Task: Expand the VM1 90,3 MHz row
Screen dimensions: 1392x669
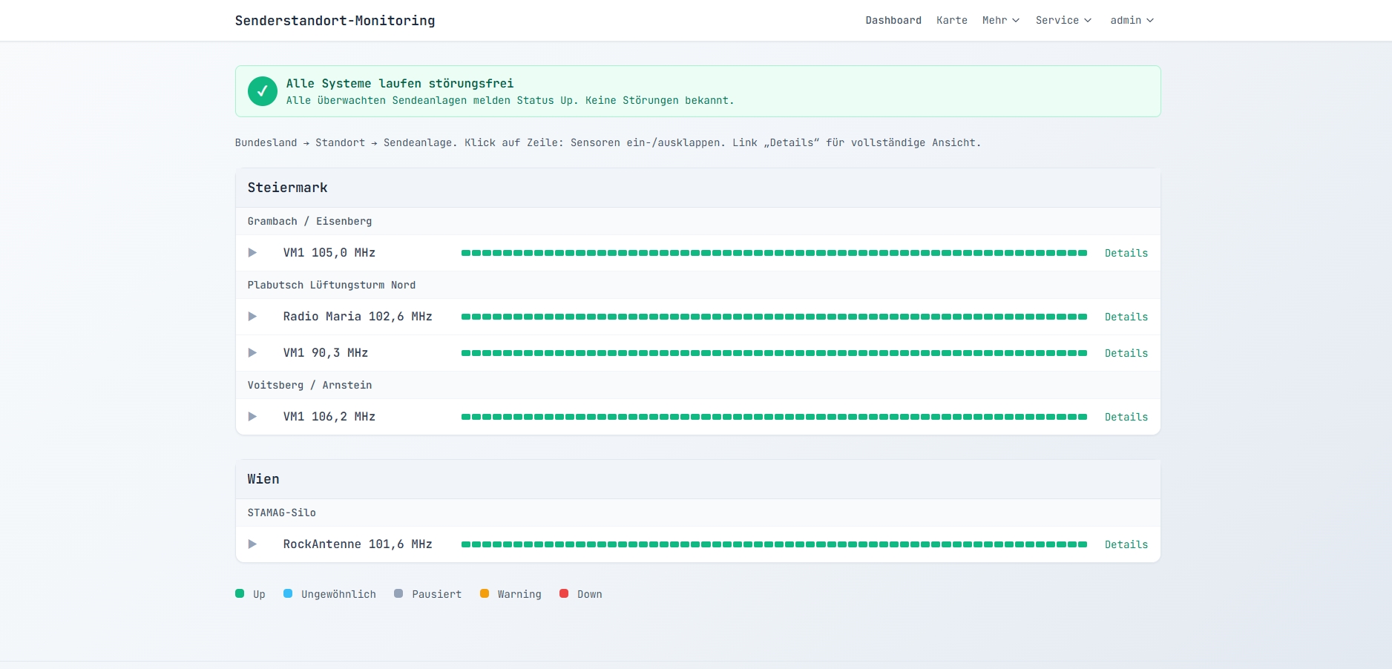Action: [x=252, y=353]
